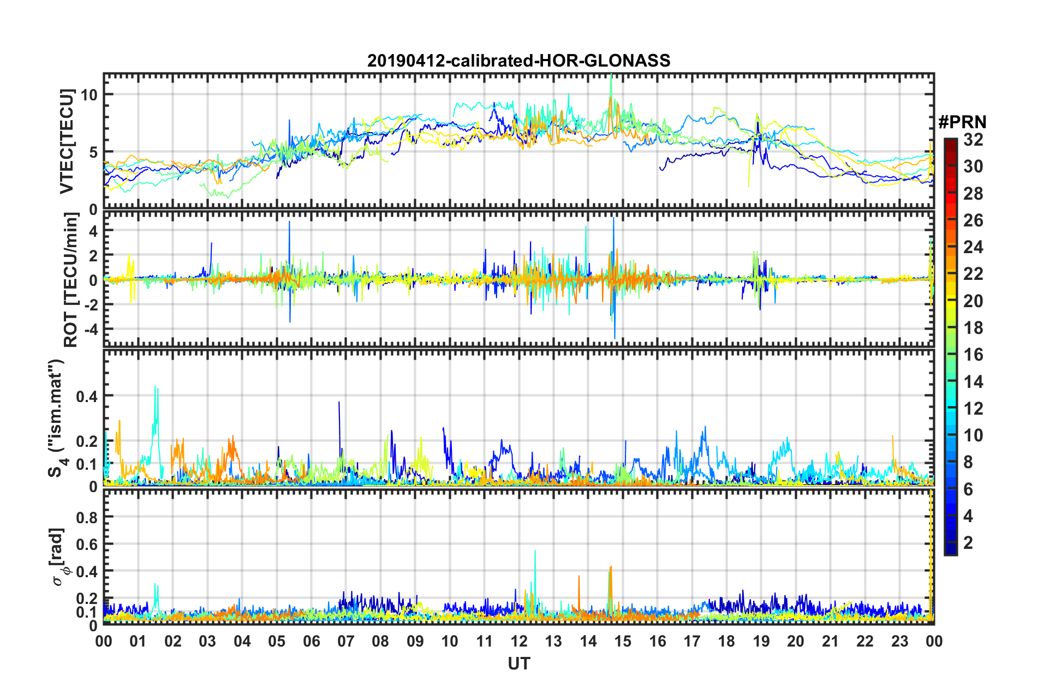The image size is (1038, 694).
Task: Pick colorbar tick label 22
Action: click(973, 274)
